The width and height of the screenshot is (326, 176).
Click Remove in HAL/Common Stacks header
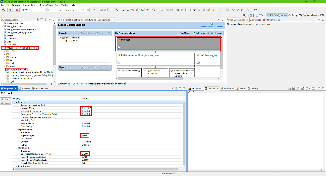216,33
